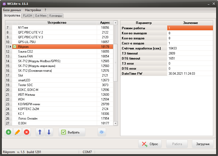Click the cloud sync icon
This screenshot has height=156, width=218.
[x=102, y=132]
